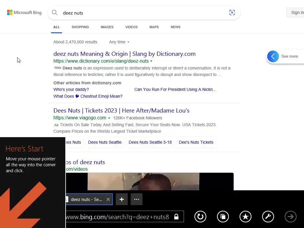Switch to the MAPS tab
Image resolution: width=304 pixels, height=228 pixels.
[x=154, y=27]
